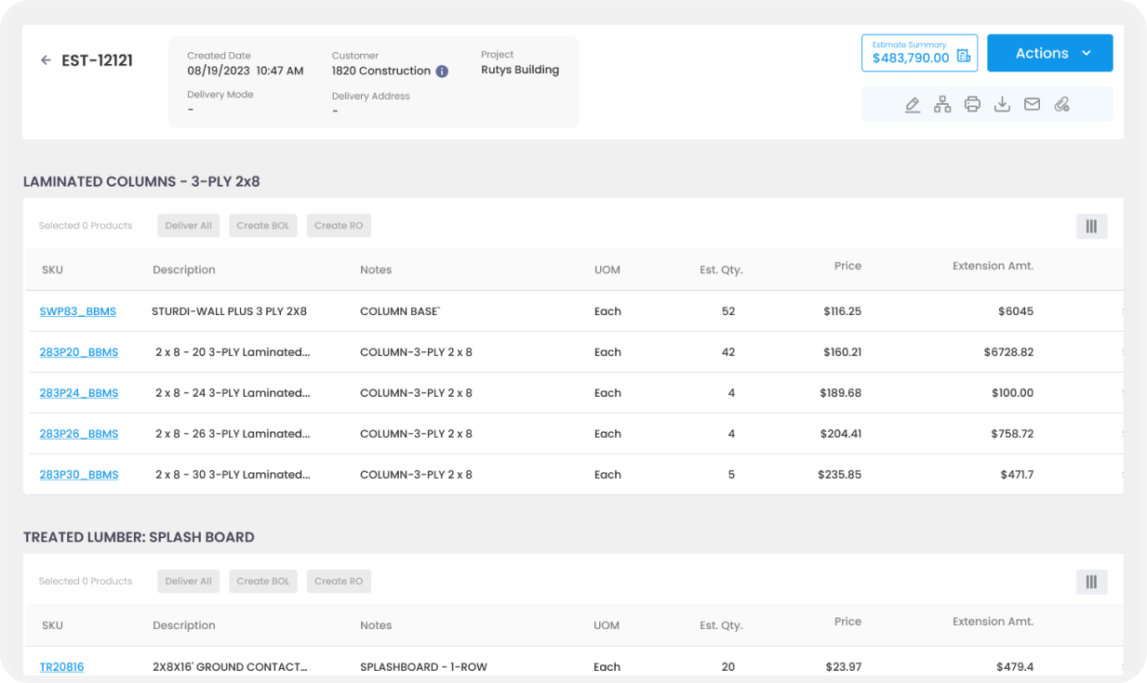This screenshot has height=683, width=1147.
Task: Open column settings for Treated Lumber table
Action: point(1091,582)
